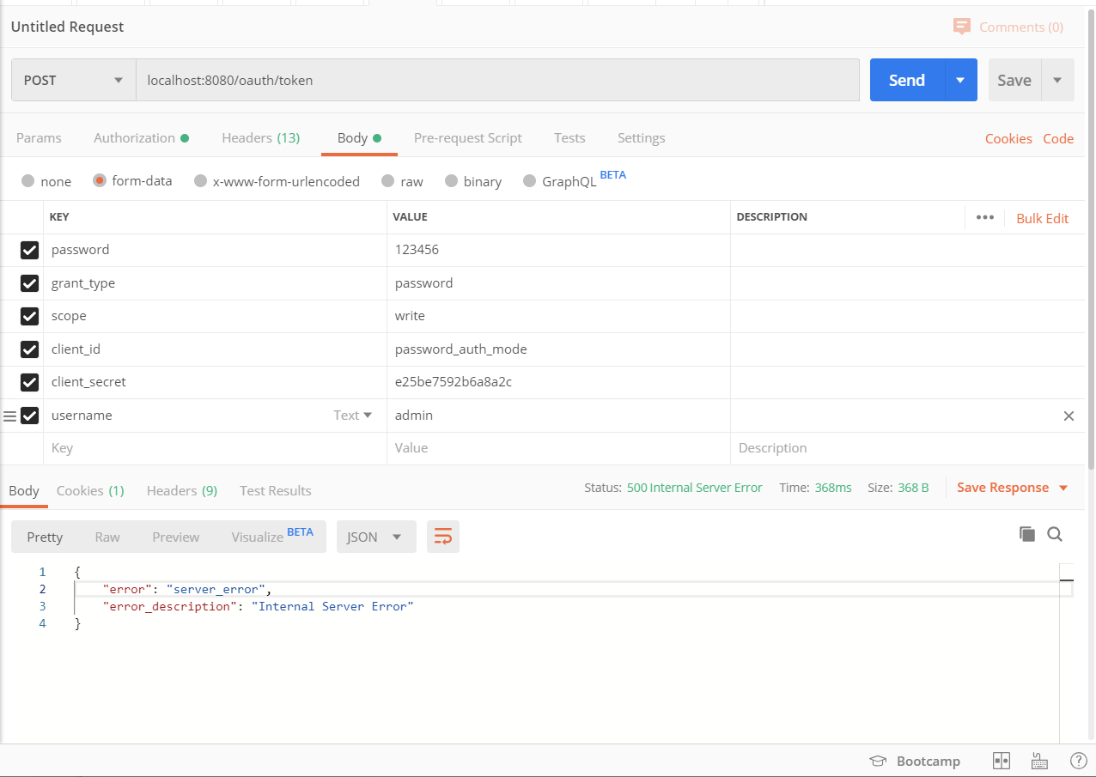Uncheck the password key checkbox

29,250
